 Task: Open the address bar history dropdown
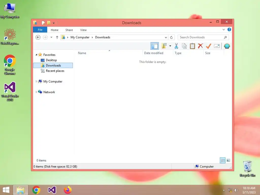coord(166,37)
